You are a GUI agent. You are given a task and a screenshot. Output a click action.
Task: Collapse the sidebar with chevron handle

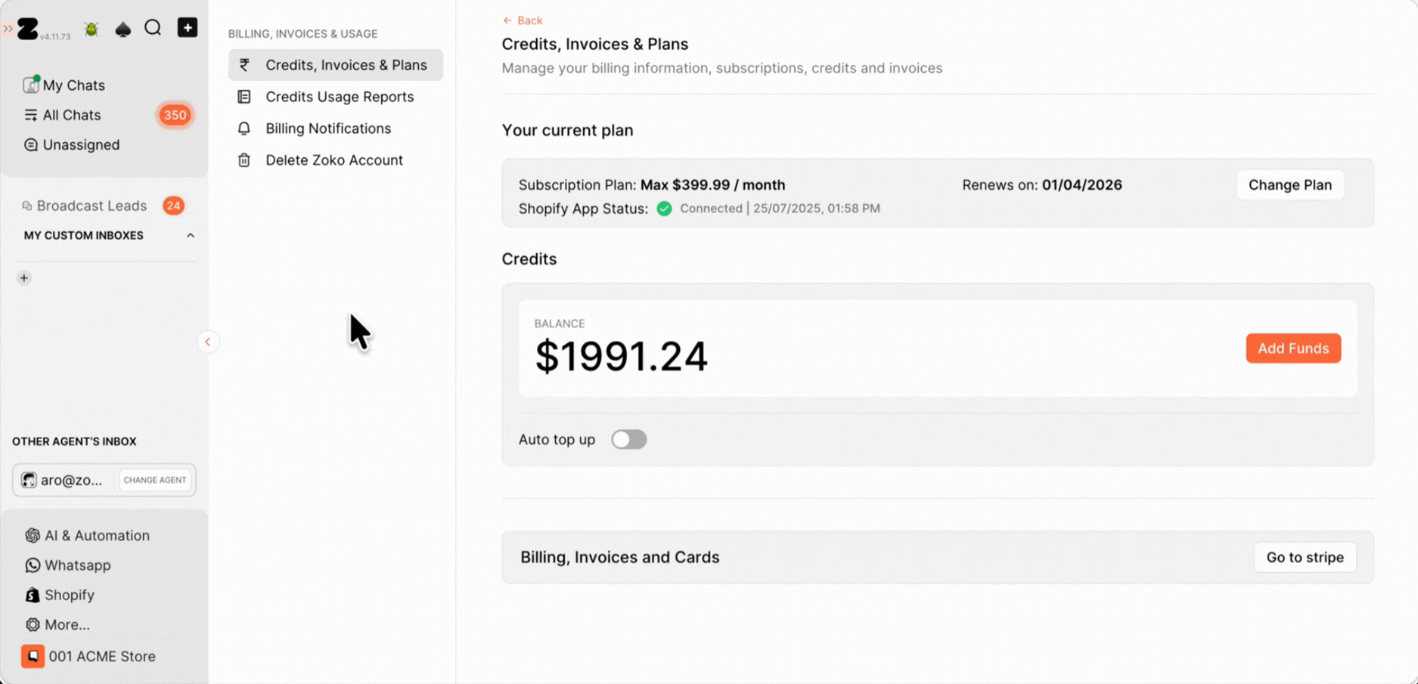(208, 342)
